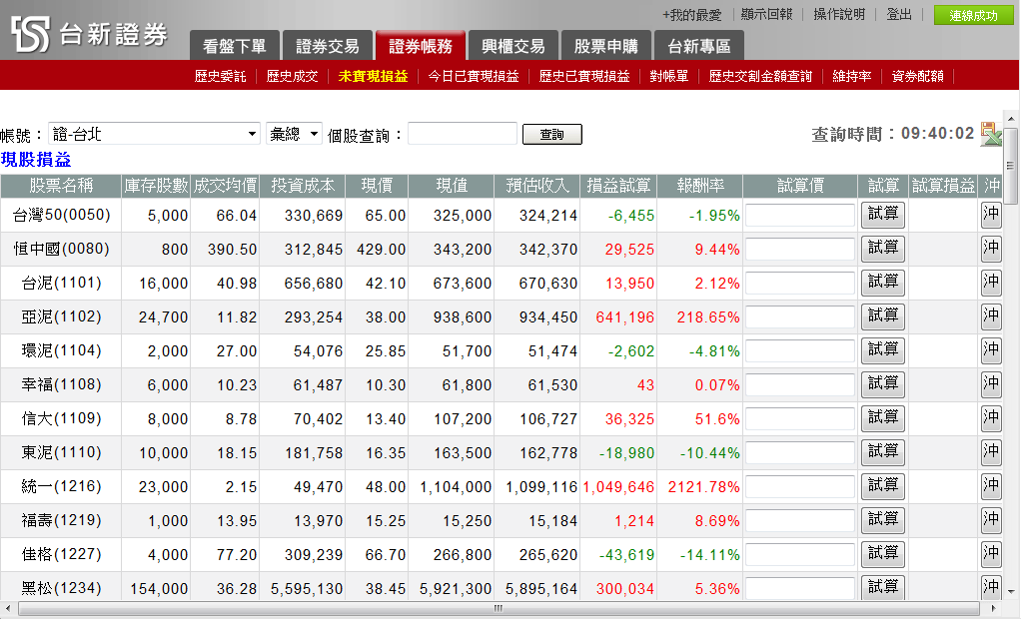The height and width of the screenshot is (620, 1021).
Task: Open 歷史委託 submenu item
Action: (220, 76)
